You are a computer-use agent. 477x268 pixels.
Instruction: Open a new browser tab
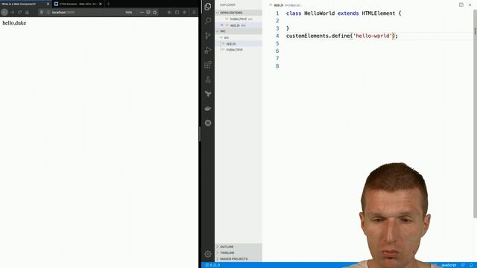tap(108, 4)
